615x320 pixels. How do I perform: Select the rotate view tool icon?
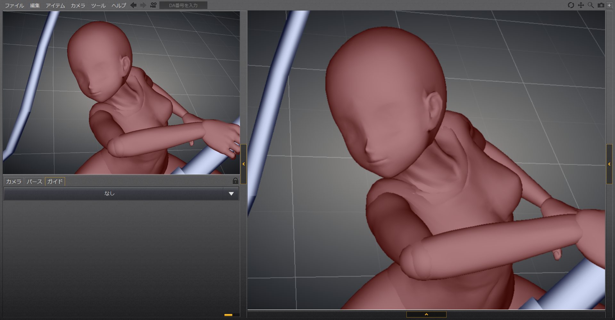571,5
